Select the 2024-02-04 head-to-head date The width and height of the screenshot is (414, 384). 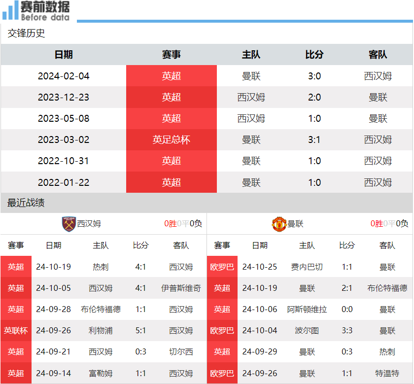[64, 76]
